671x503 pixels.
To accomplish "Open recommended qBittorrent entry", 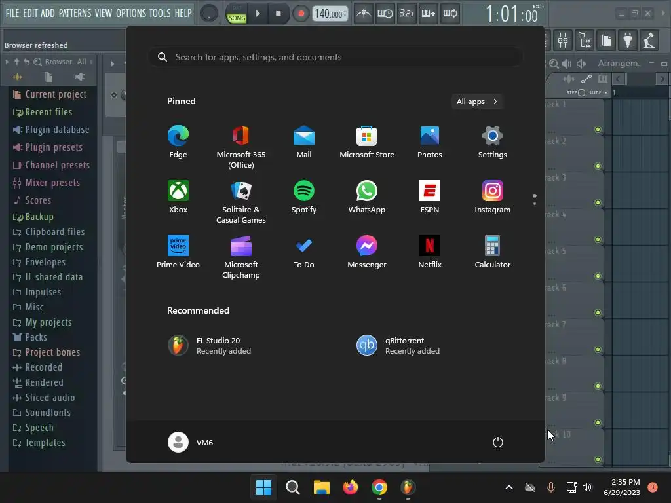I will tap(398, 346).
